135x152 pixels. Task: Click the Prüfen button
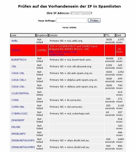click(x=94, y=20)
